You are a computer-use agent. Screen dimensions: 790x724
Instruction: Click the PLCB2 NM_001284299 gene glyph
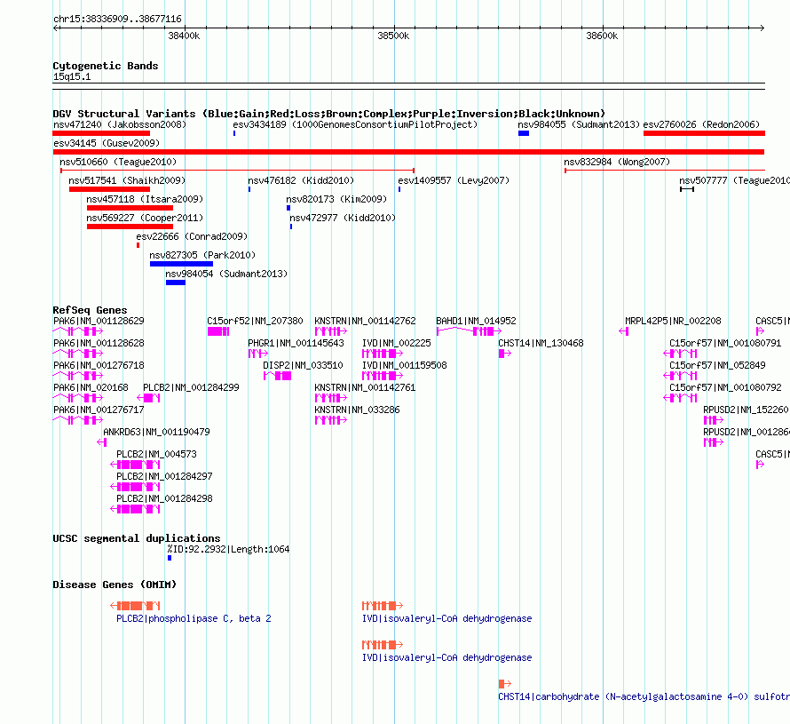point(148,398)
